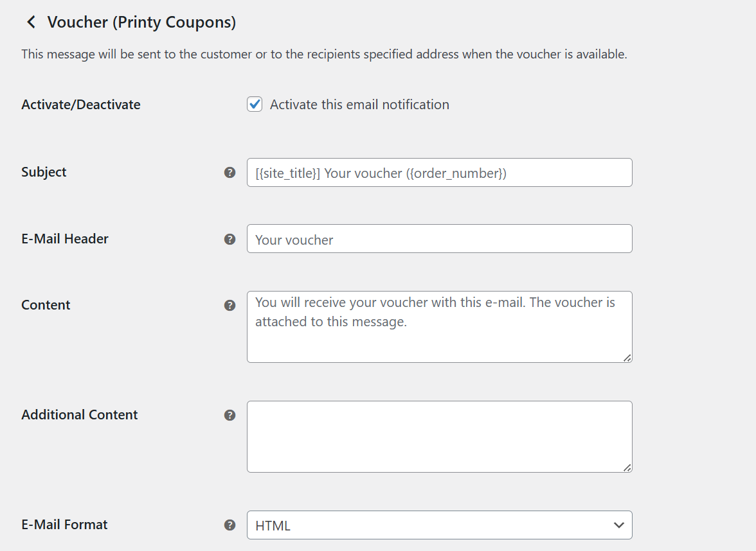
Task: Click the Activate/Deactivate label
Action: pos(81,105)
